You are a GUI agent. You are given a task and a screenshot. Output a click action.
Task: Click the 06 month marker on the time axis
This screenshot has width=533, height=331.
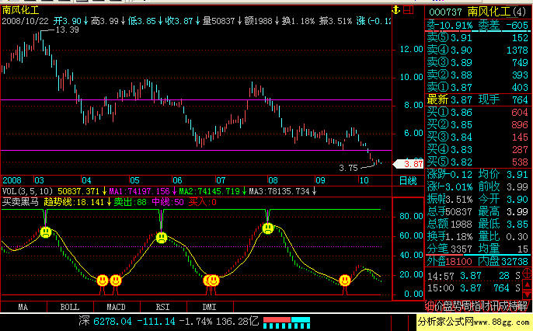(177, 180)
